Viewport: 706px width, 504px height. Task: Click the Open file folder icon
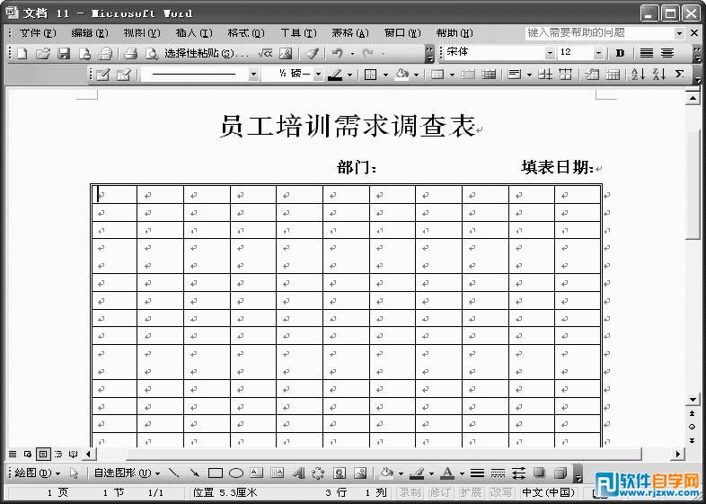[43, 54]
